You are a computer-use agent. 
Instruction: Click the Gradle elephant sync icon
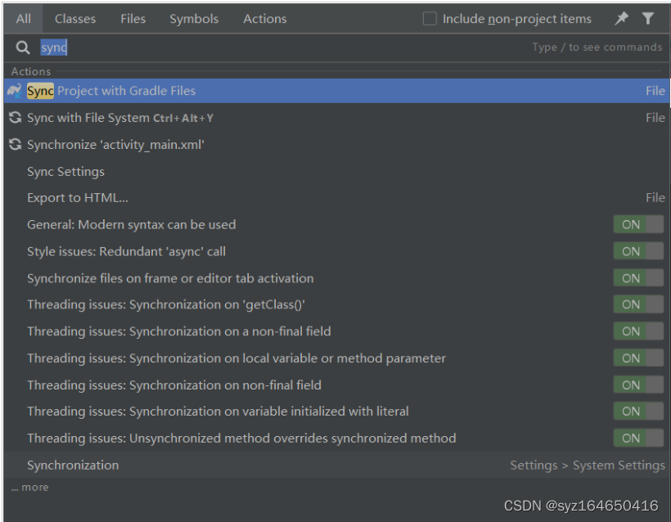14,91
